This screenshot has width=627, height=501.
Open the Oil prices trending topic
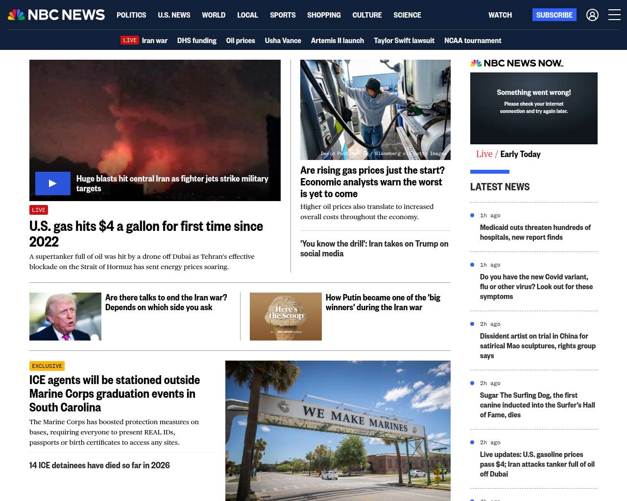click(x=241, y=41)
